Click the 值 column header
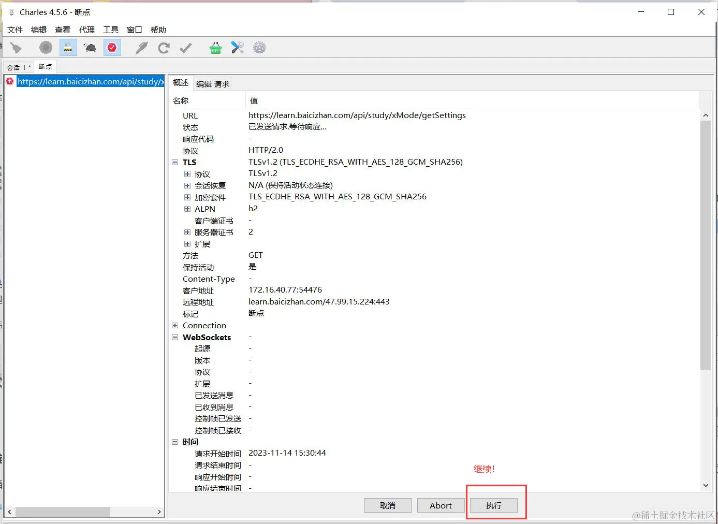Image resolution: width=718 pixels, height=524 pixels. (x=472, y=100)
